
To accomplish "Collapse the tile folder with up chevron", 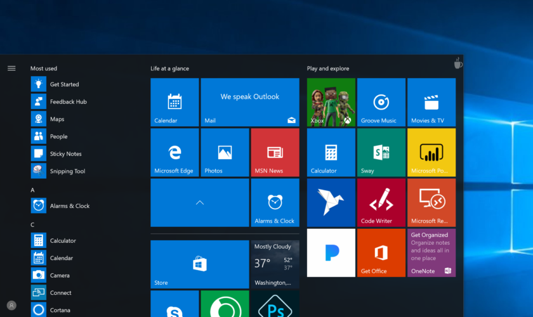I will 199,202.
